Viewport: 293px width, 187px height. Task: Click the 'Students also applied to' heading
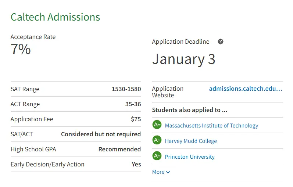tap(190, 110)
